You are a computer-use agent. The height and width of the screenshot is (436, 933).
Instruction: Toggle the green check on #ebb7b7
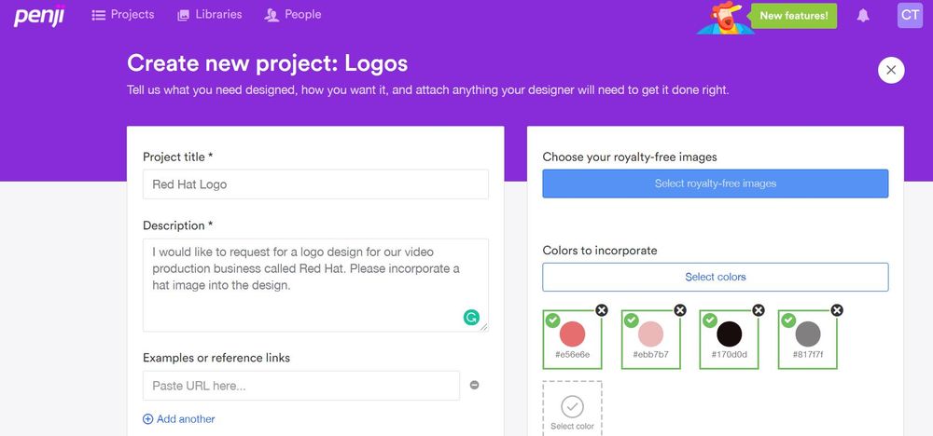click(632, 320)
